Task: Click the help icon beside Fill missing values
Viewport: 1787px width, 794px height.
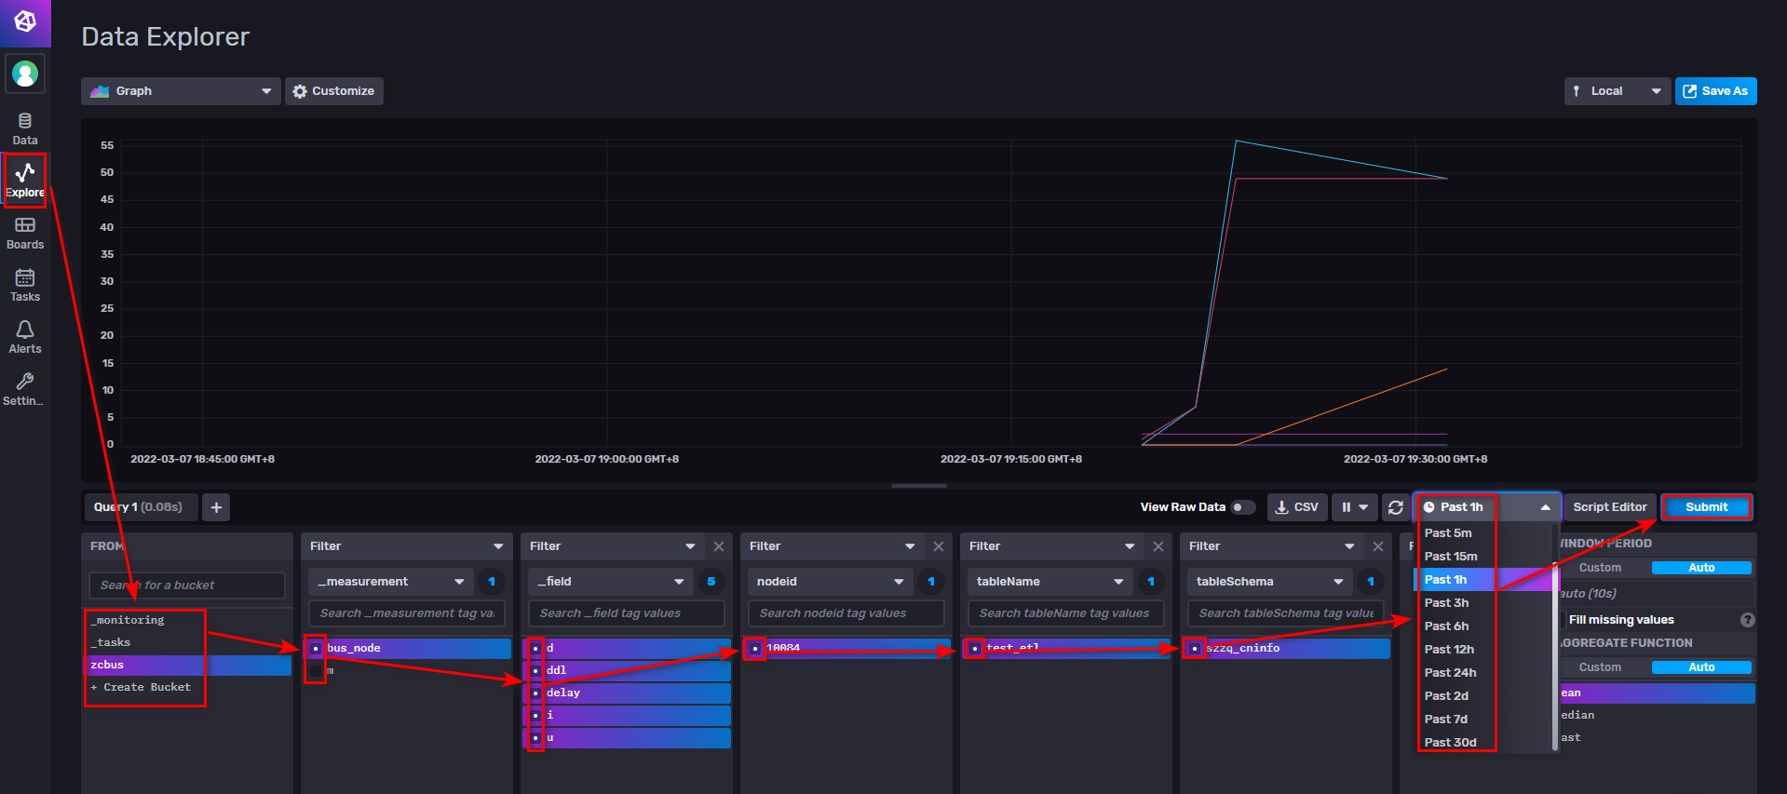Action: coord(1747,620)
